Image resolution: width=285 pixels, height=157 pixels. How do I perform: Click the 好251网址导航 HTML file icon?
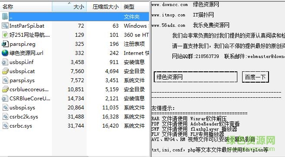coord(5,35)
